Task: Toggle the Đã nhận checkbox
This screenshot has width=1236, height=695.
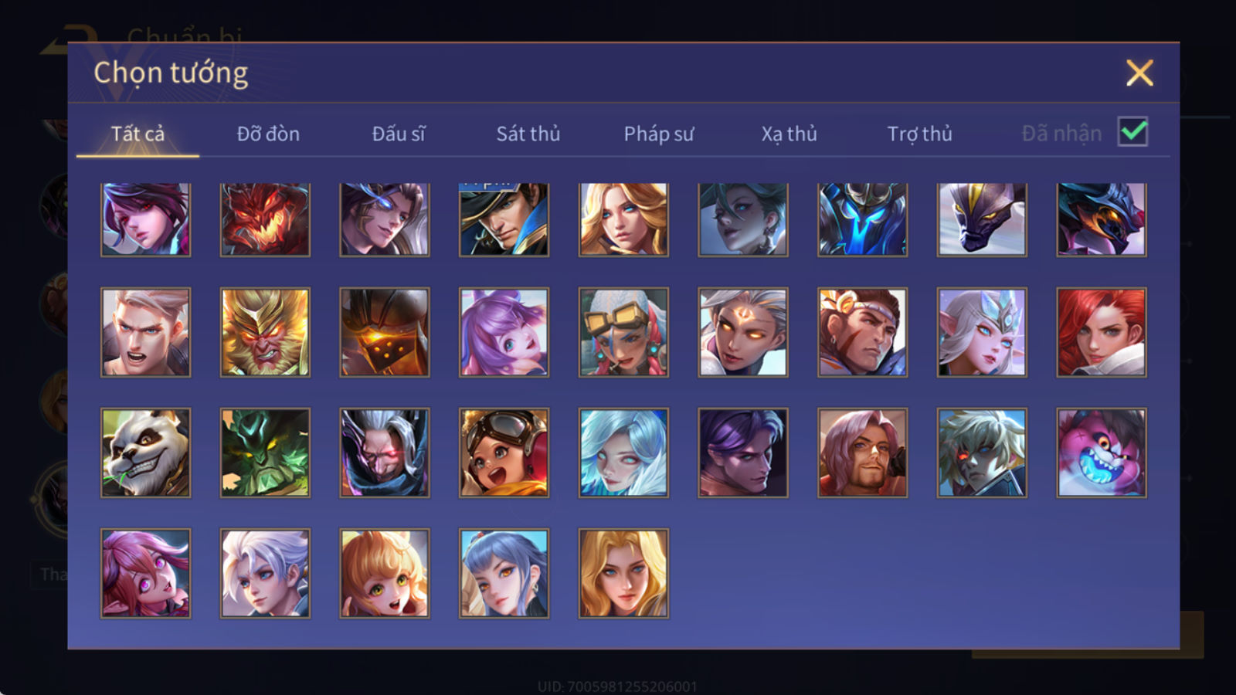Action: tap(1133, 132)
